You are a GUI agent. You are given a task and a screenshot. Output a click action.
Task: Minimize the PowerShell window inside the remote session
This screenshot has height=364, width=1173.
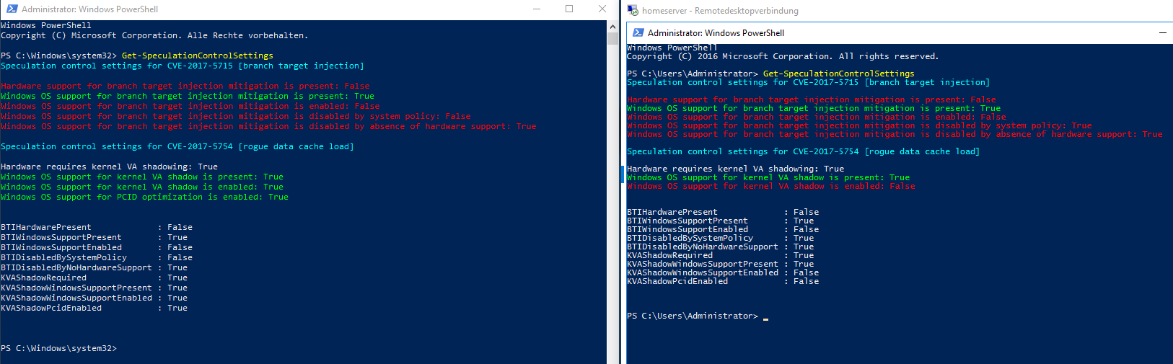point(1162,33)
